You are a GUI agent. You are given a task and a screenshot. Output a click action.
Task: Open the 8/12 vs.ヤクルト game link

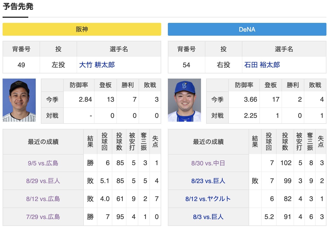pos(208,199)
